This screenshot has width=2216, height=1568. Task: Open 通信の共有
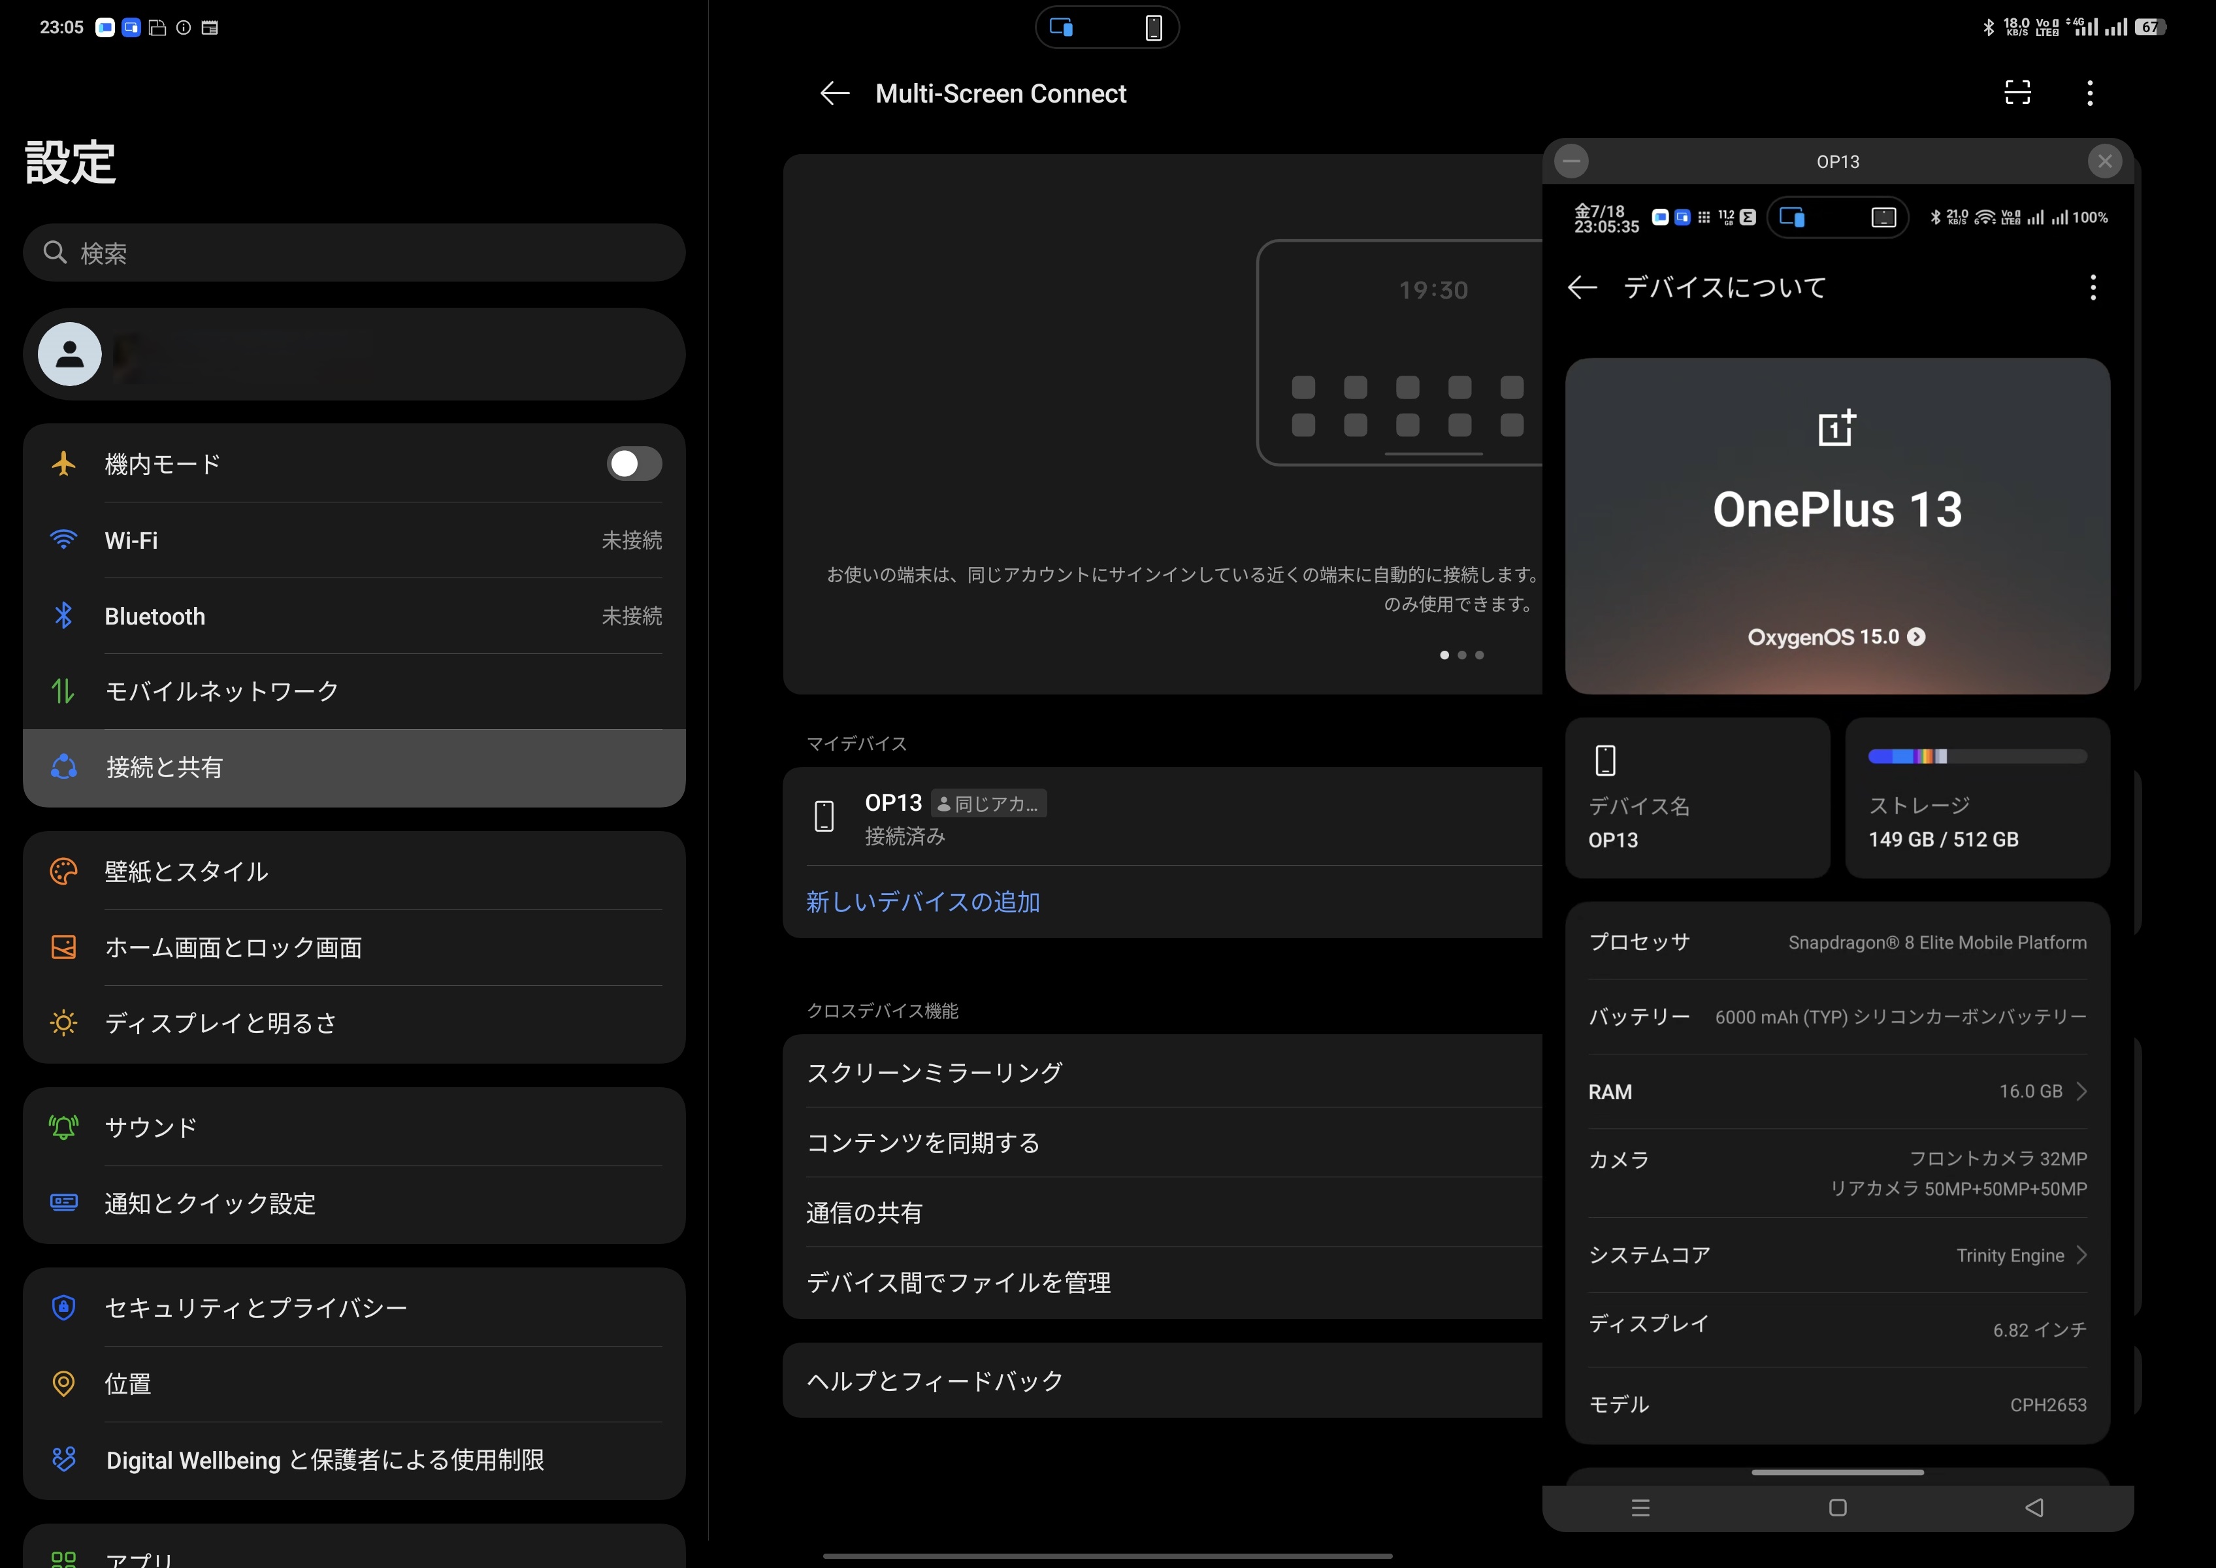coord(1163,1212)
